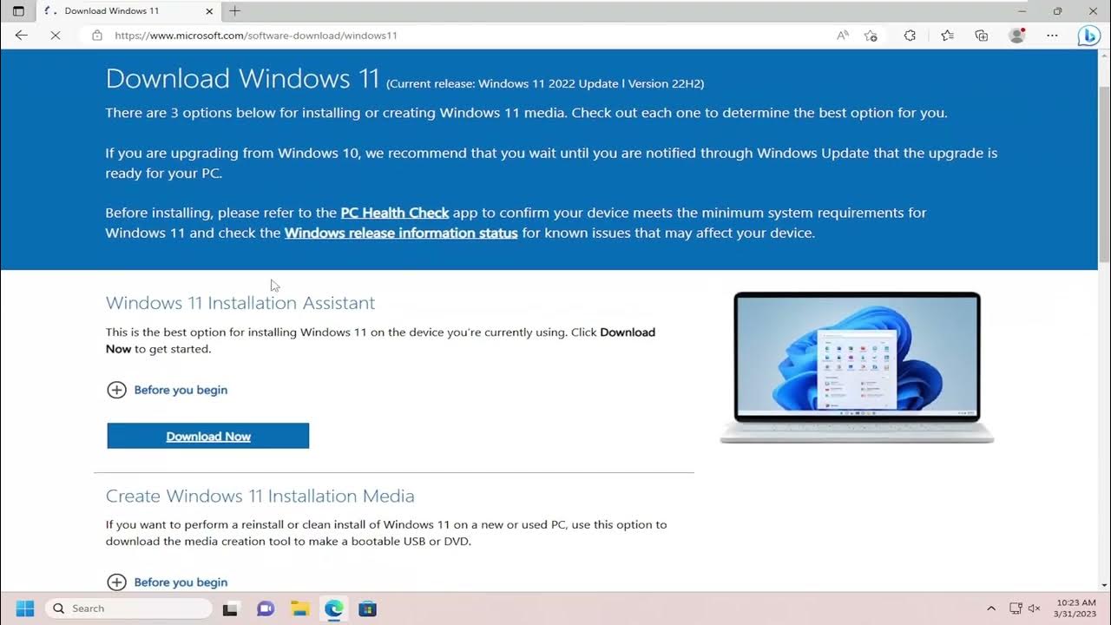Screen dimensions: 1111x625
Task: Open Microsoft Store from the taskbar
Action: point(367,609)
